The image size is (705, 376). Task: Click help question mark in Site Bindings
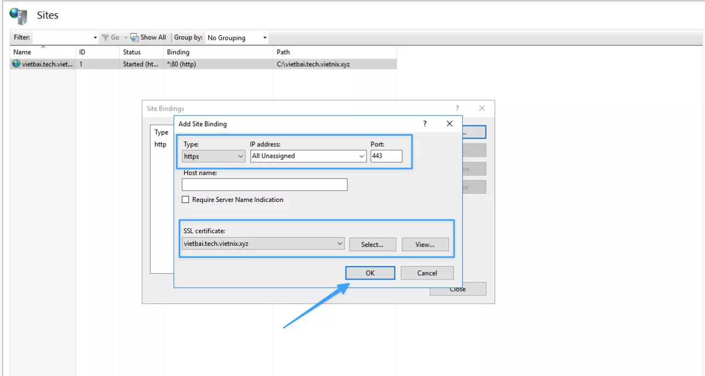click(x=457, y=108)
